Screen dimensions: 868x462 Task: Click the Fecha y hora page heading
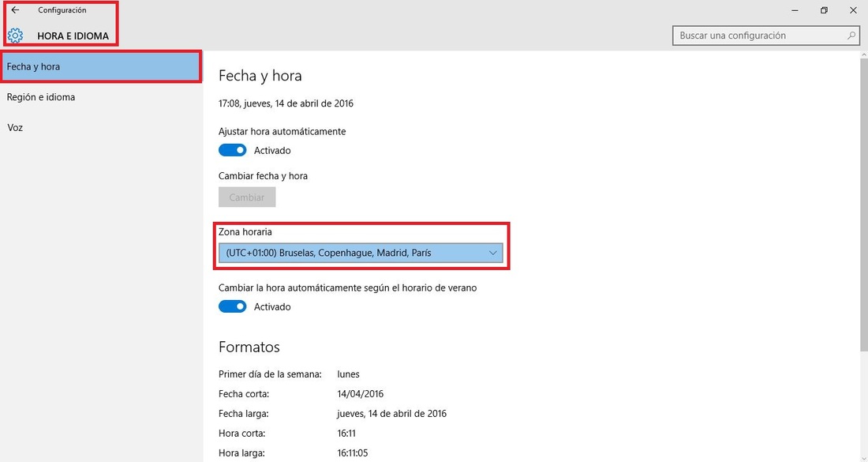[260, 75]
